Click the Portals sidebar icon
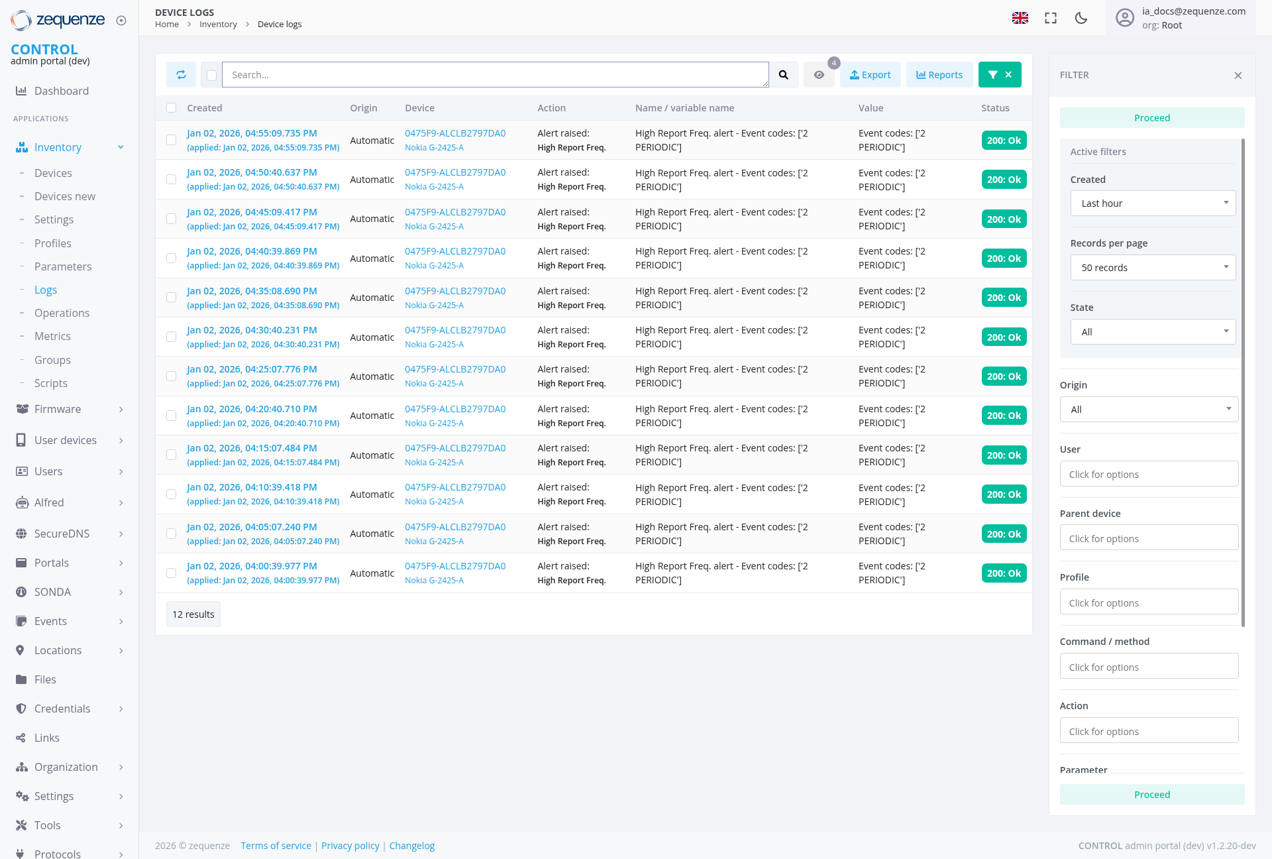1272x859 pixels. (21, 563)
